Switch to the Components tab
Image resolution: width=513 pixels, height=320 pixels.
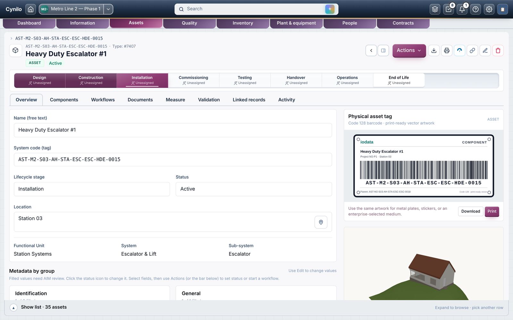coord(64,100)
